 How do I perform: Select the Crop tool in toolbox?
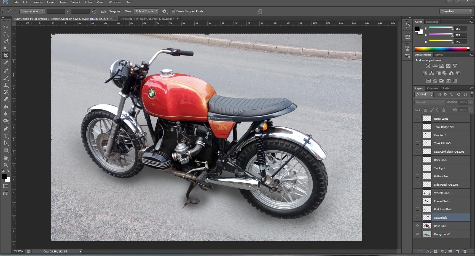coord(6,56)
